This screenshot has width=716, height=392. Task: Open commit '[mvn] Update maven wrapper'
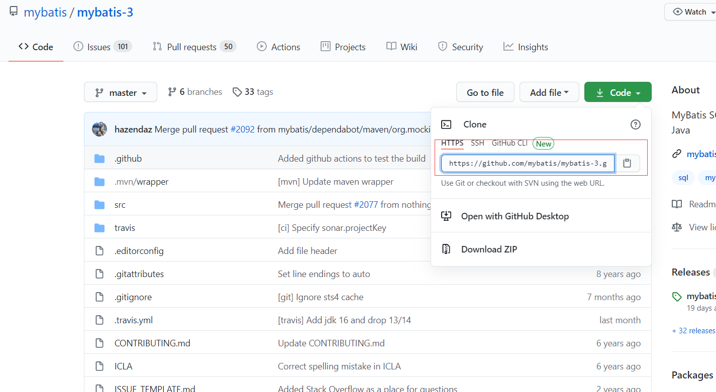pos(336,182)
